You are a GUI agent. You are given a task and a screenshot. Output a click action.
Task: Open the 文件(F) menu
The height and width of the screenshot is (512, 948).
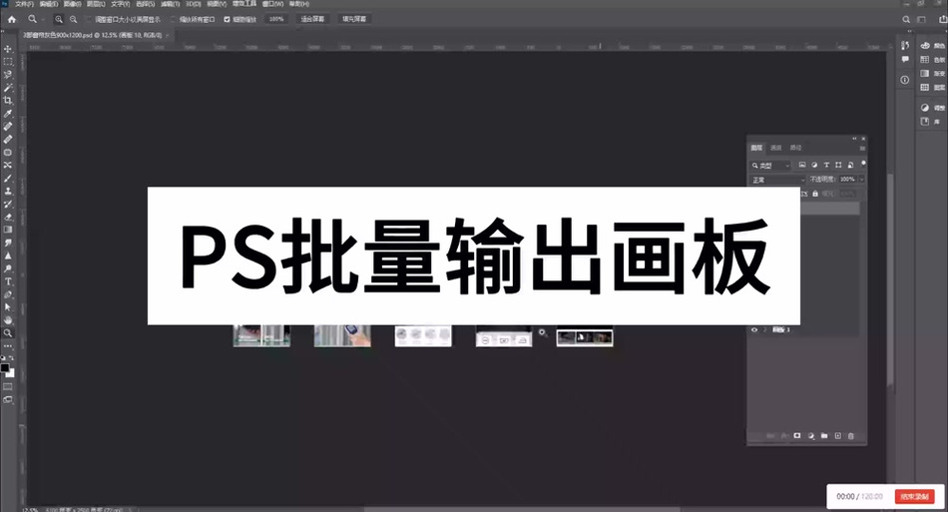(x=24, y=4)
